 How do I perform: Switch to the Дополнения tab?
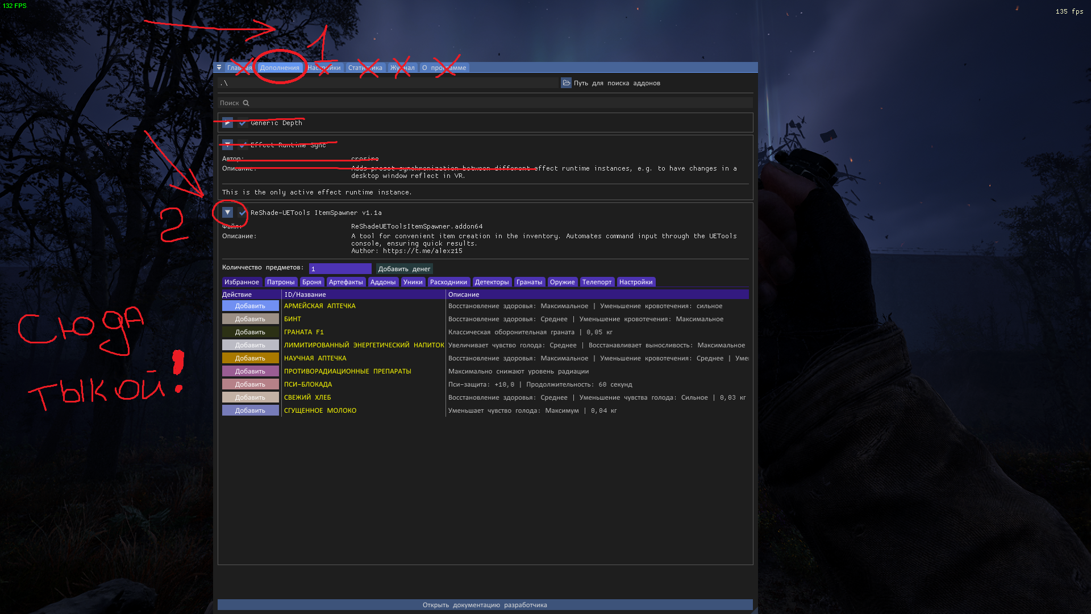(x=280, y=68)
